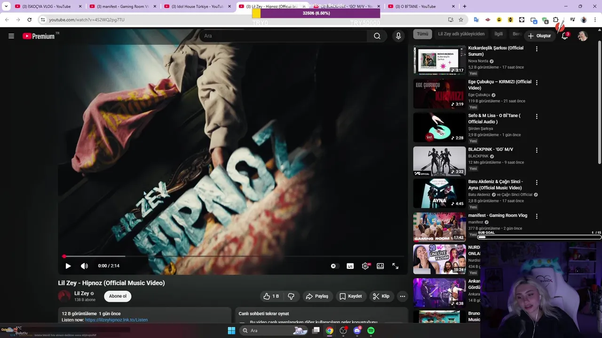This screenshot has height=338, width=602.
Task: Click the YouTube search field
Action: 283,36
